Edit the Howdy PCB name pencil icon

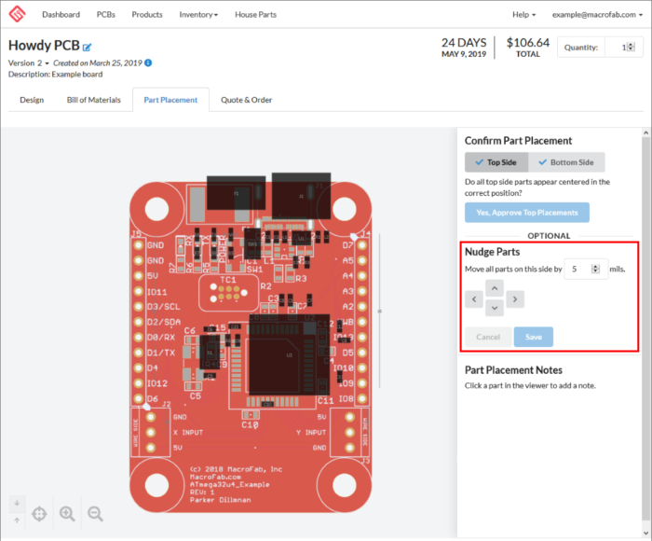click(88, 47)
